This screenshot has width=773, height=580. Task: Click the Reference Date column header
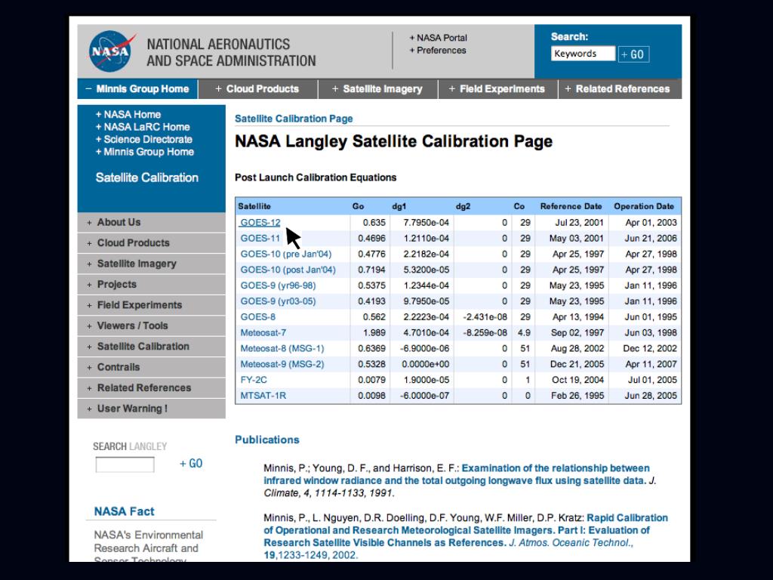coord(571,207)
